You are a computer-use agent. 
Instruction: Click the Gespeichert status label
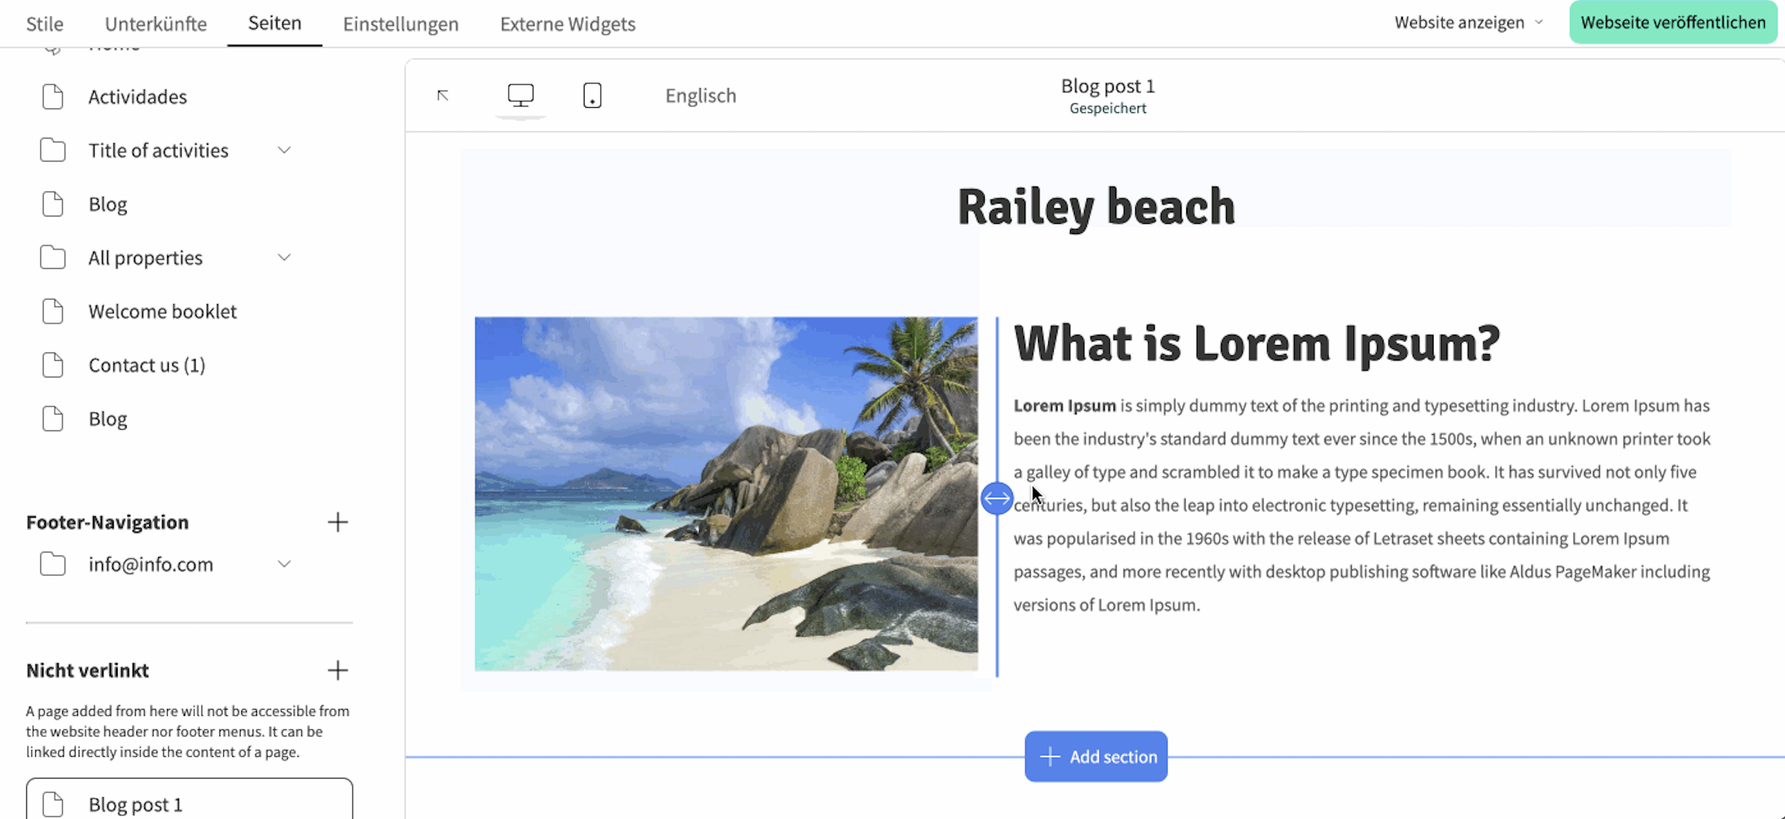tap(1108, 109)
